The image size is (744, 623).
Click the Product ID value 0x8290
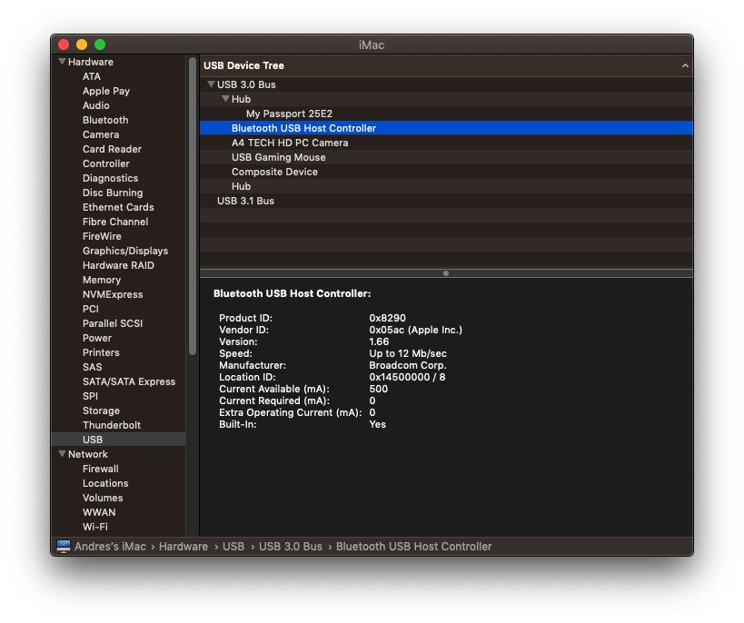[387, 318]
